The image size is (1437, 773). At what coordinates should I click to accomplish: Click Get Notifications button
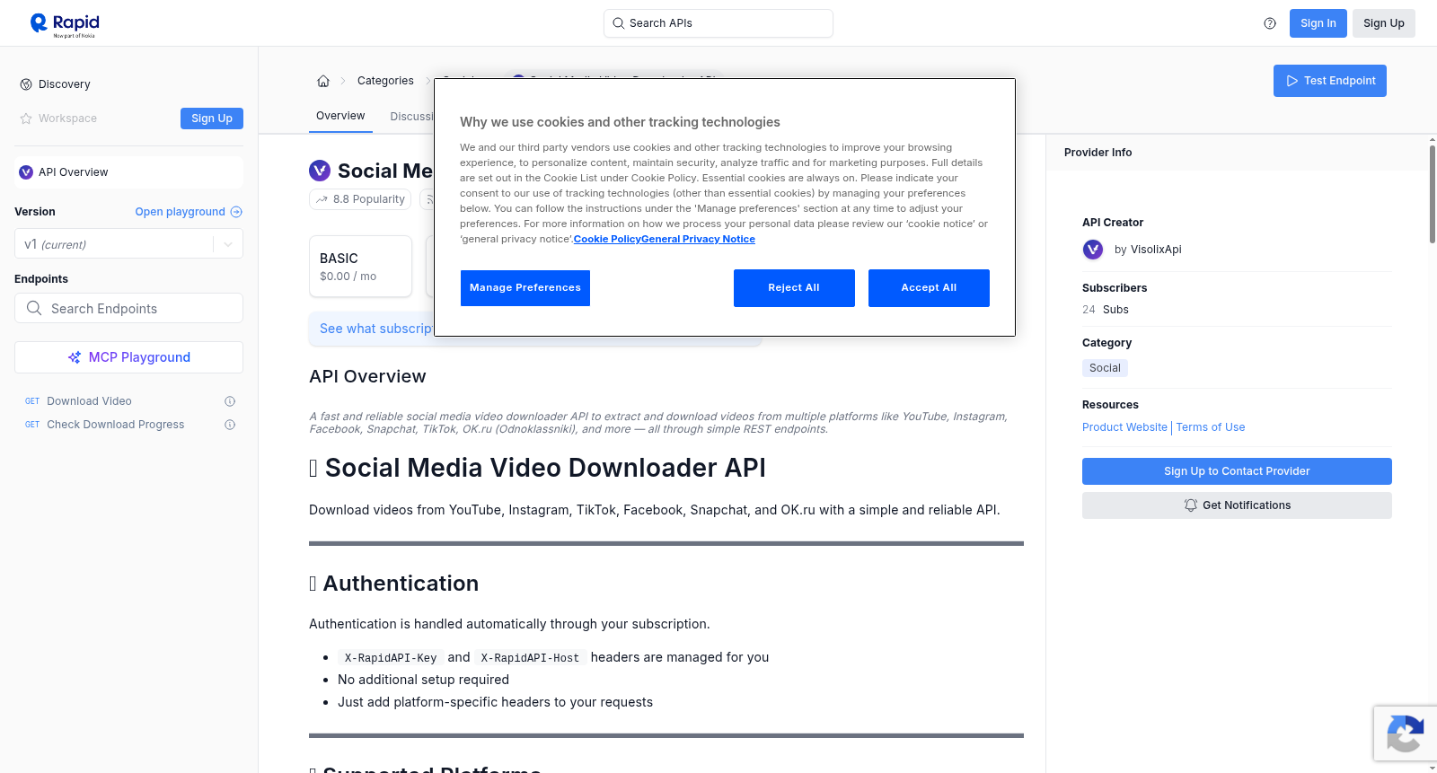point(1237,505)
